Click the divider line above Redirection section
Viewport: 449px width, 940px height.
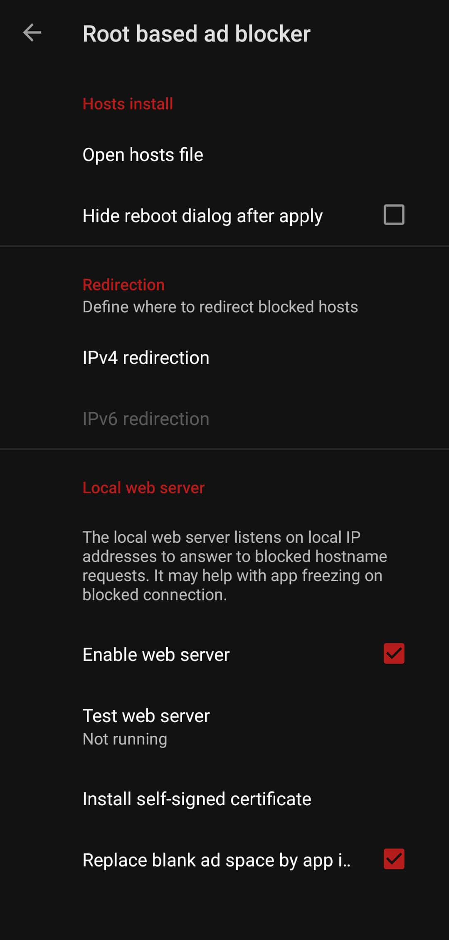coord(224,246)
